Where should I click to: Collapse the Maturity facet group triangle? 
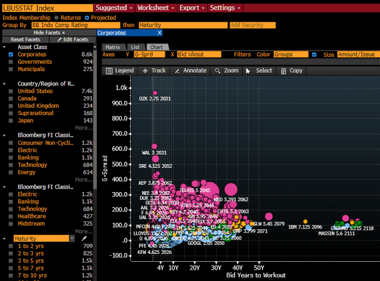pyautogui.click(x=4, y=239)
